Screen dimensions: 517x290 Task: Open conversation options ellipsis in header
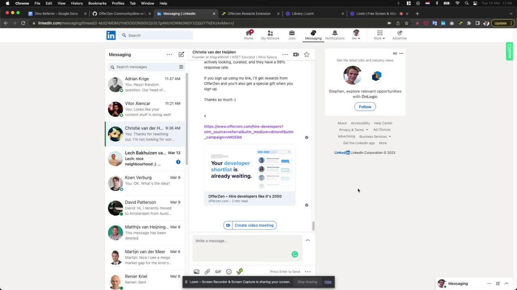coord(285,54)
